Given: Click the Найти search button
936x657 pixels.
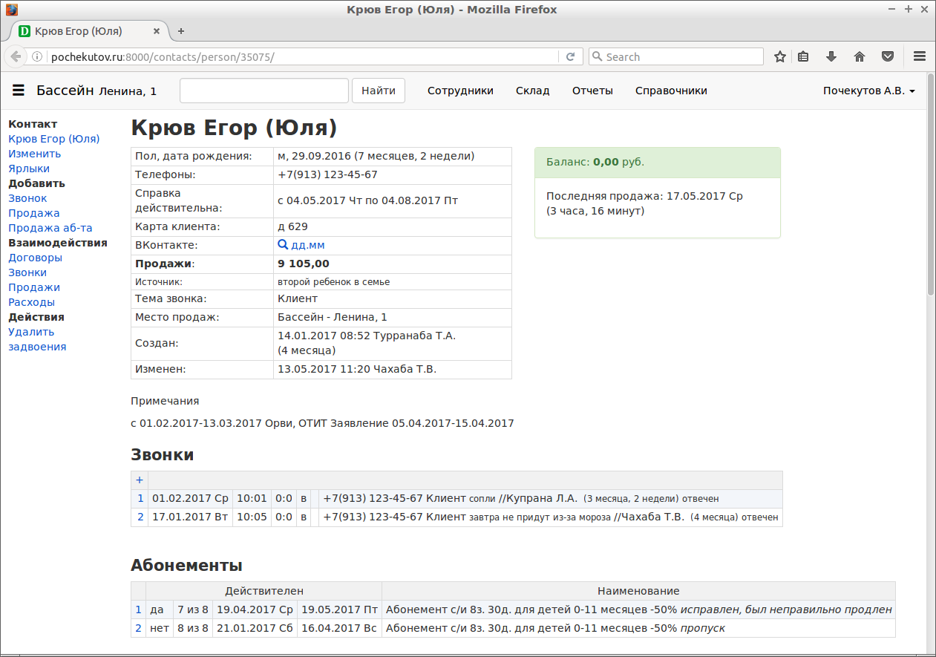Looking at the screenshot, I should click(x=379, y=91).
